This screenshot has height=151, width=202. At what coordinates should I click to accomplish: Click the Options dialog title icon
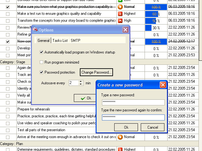pyautogui.click(x=35, y=30)
